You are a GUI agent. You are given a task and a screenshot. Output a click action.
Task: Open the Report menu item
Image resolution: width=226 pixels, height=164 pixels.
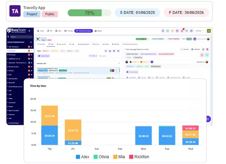pyautogui.click(x=98, y=31)
